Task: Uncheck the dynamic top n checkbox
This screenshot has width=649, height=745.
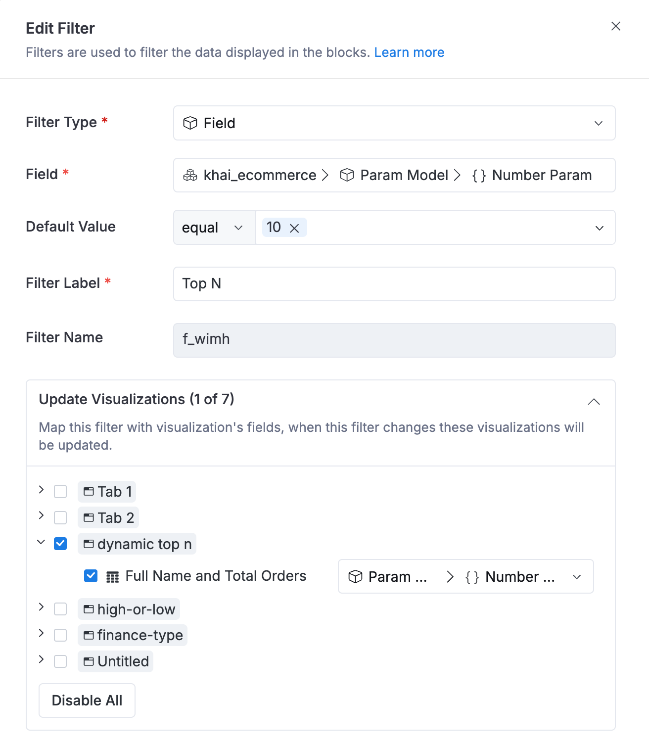Action: point(60,543)
